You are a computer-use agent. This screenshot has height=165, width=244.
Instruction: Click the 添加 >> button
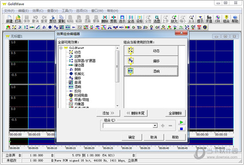pos(108,113)
